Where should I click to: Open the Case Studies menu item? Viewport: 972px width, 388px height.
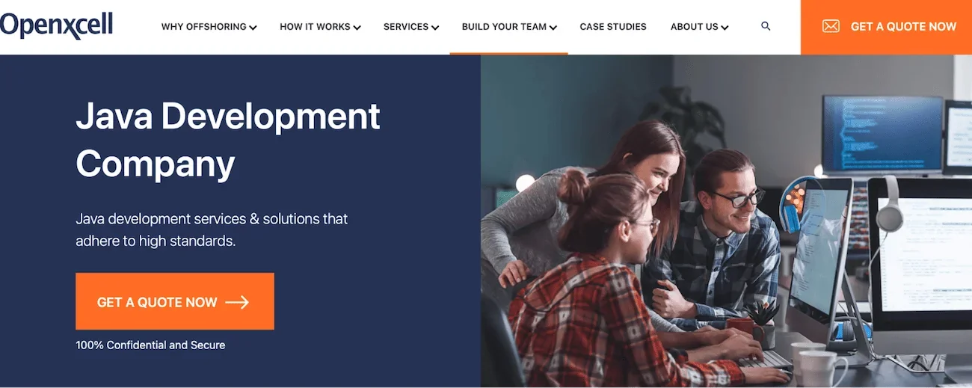[613, 27]
